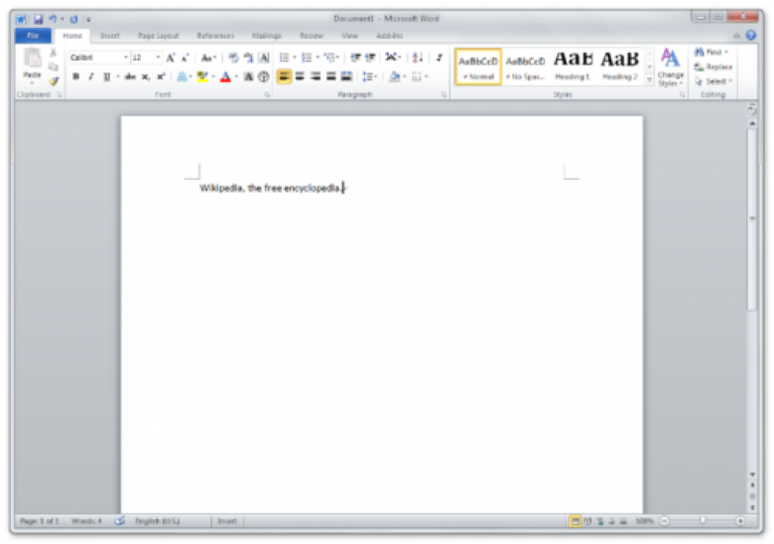
Task: Show or hide paragraph marks
Action: pos(439,58)
